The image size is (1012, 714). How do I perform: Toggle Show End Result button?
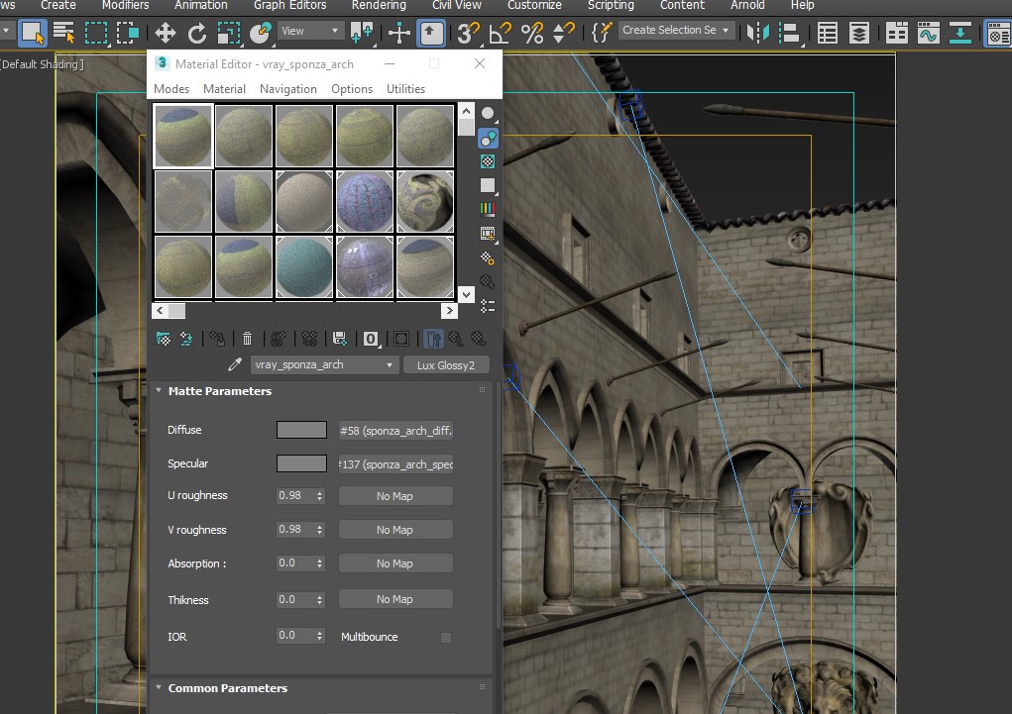433,339
